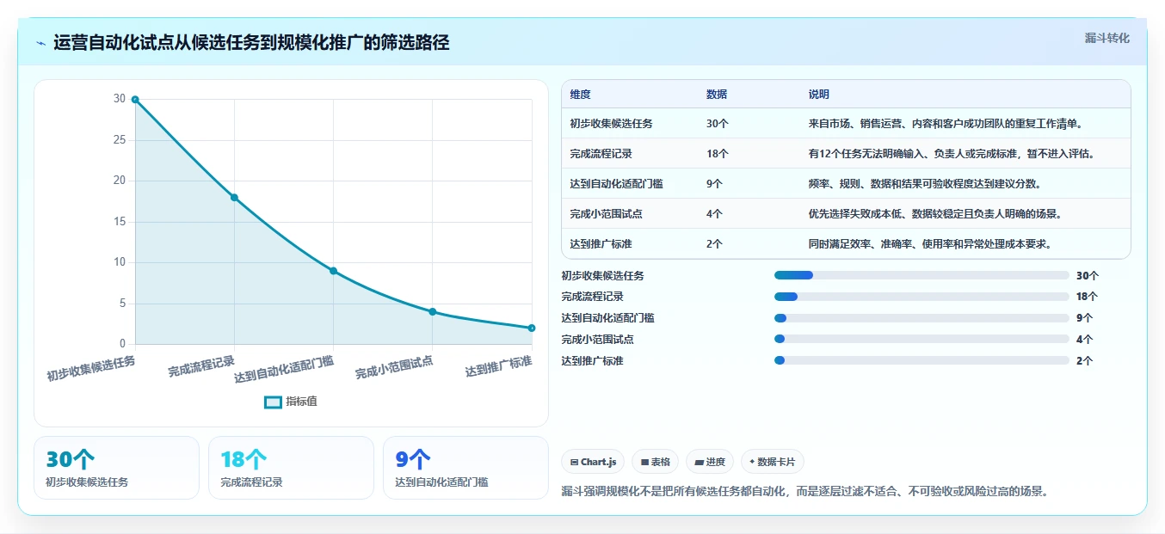Toggle the 指标值 legend swatch
Image resolution: width=1165 pixels, height=534 pixels.
tap(273, 402)
